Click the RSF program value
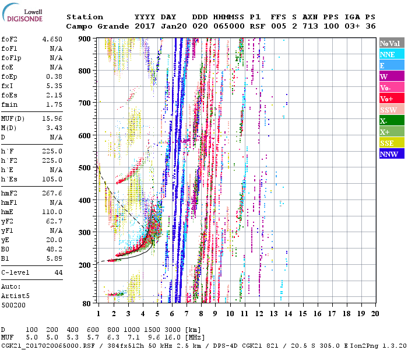Screen dimensions: 408x350 tap(258, 26)
